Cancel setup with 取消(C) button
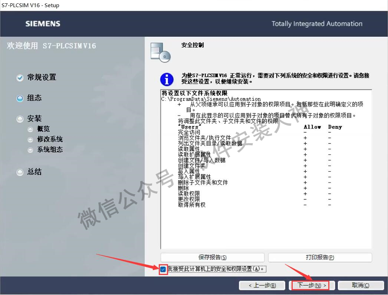388x295 pixels. coord(361,285)
